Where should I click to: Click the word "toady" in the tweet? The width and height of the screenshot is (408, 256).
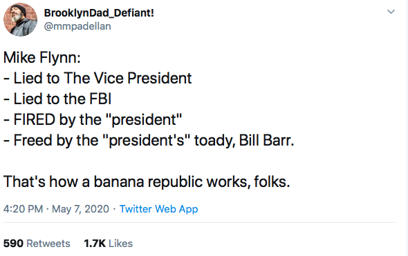coord(214,141)
